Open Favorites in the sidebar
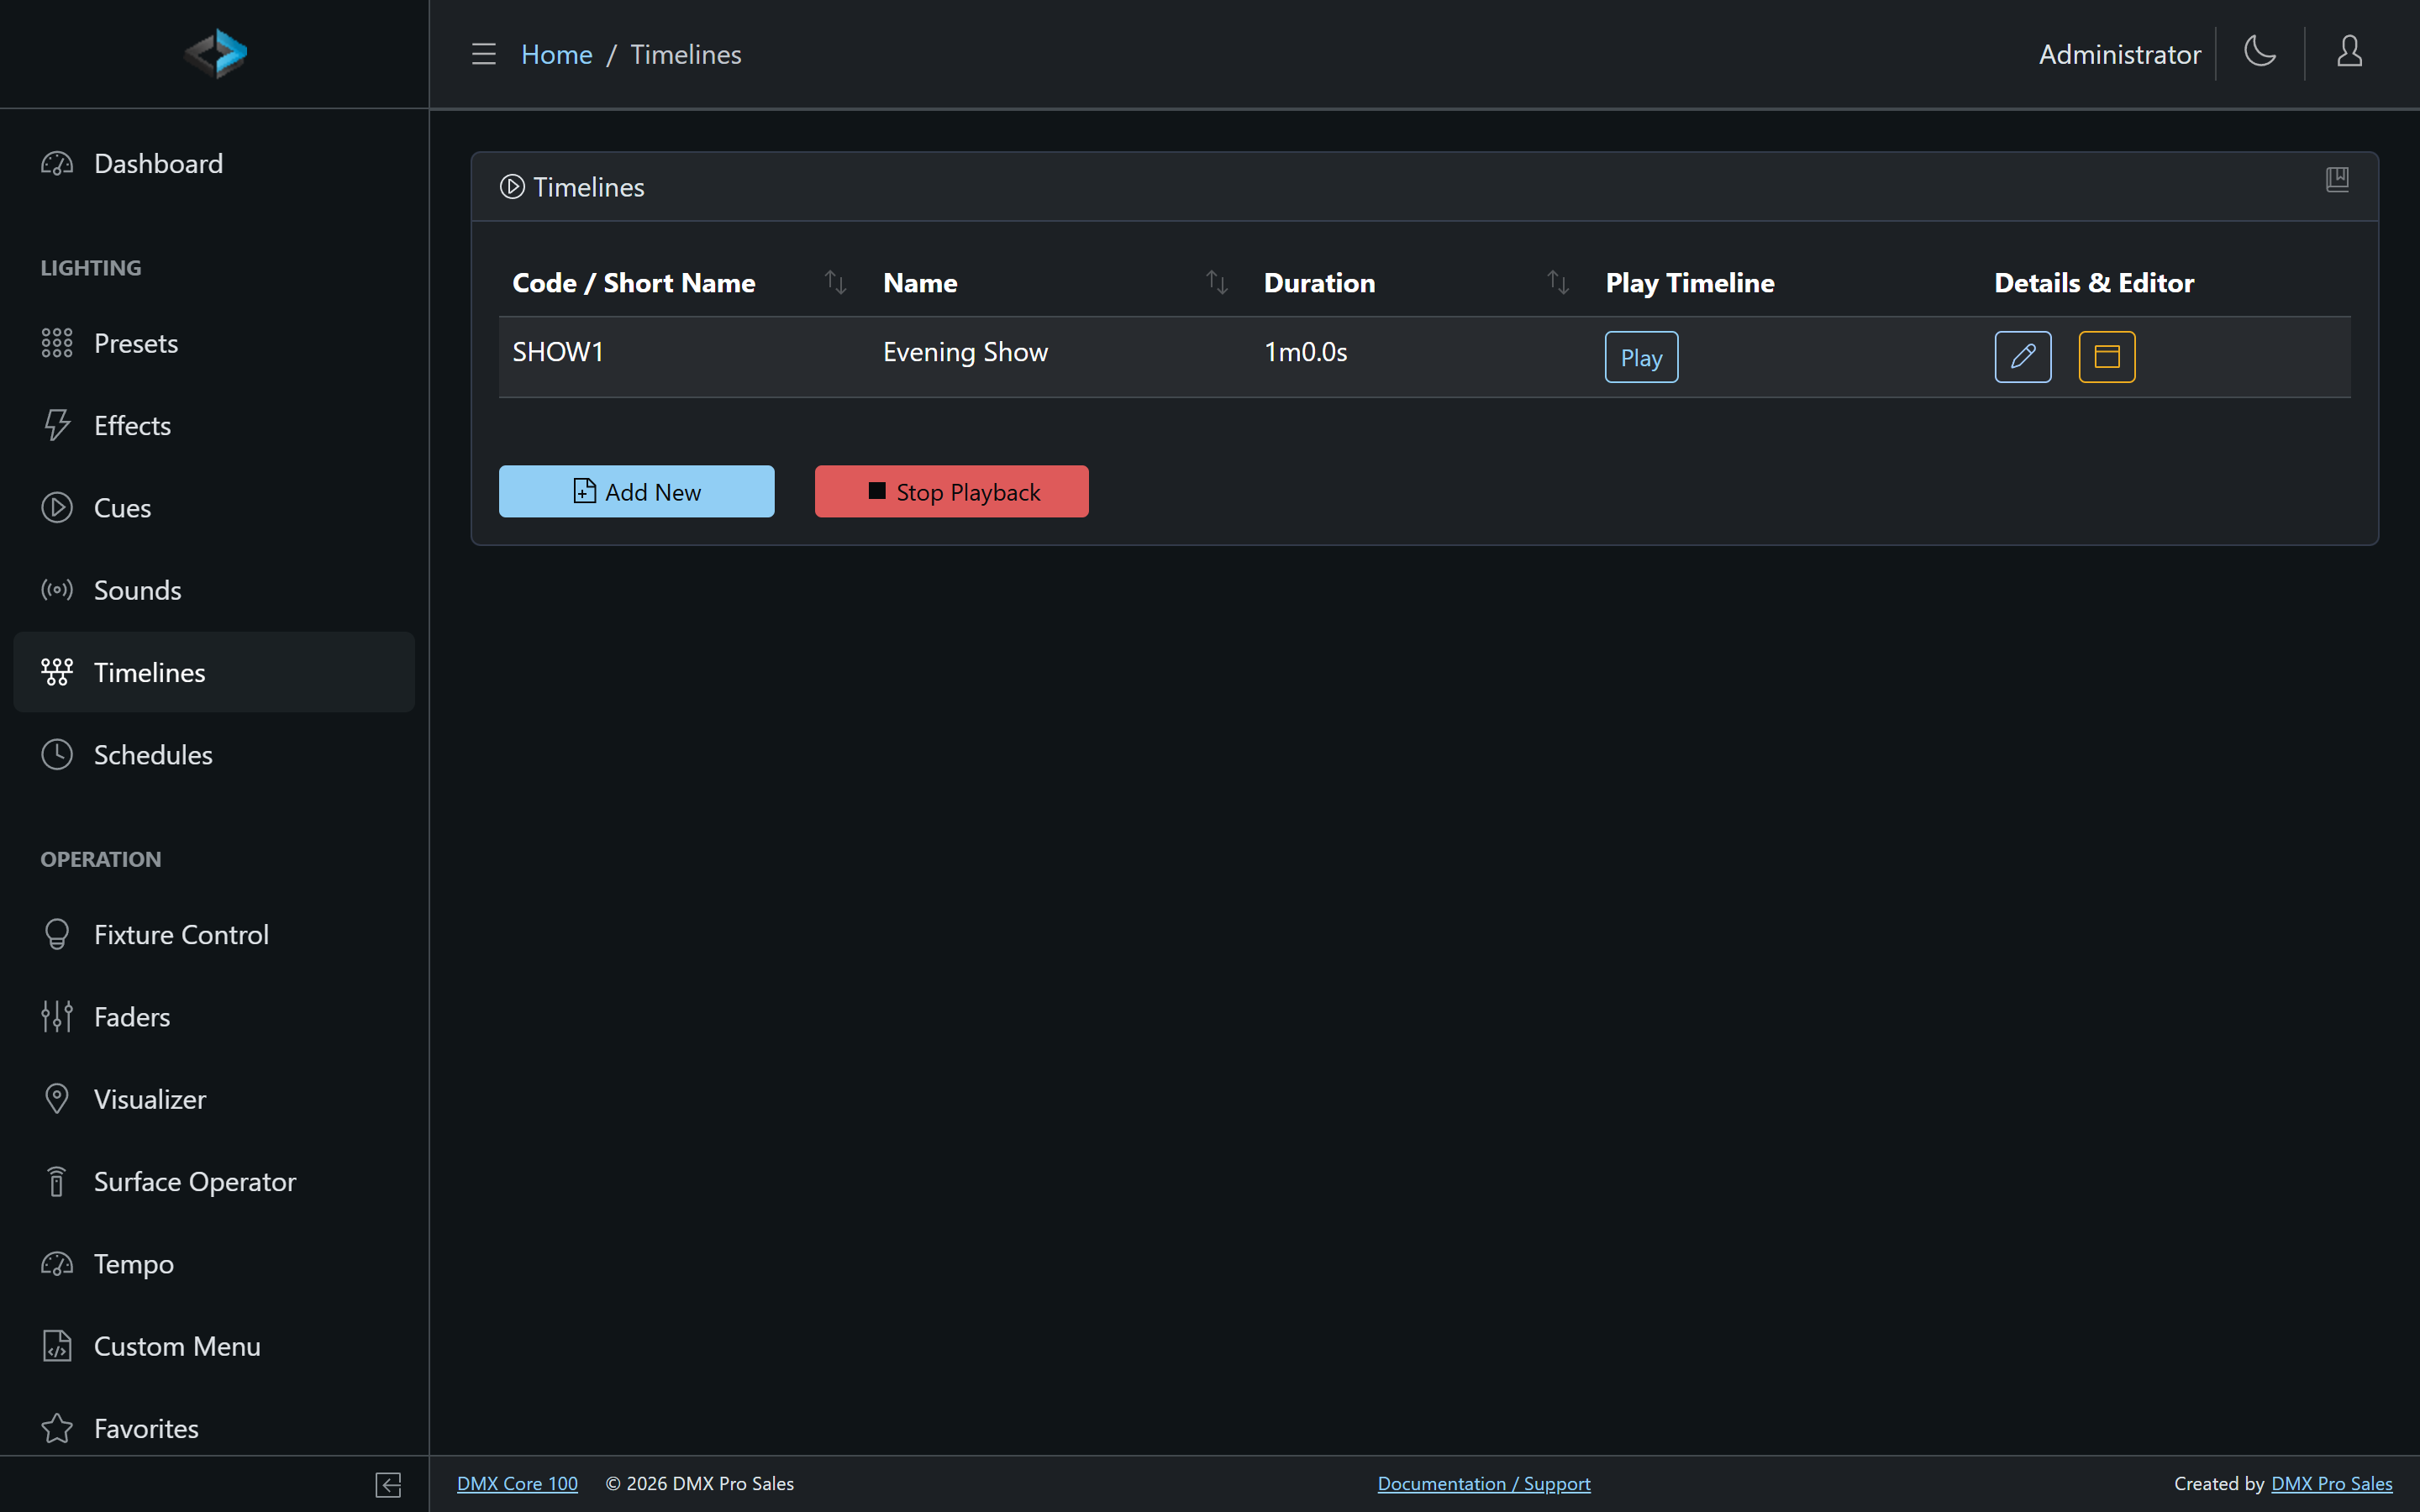2420x1512 pixels. [x=214, y=1428]
